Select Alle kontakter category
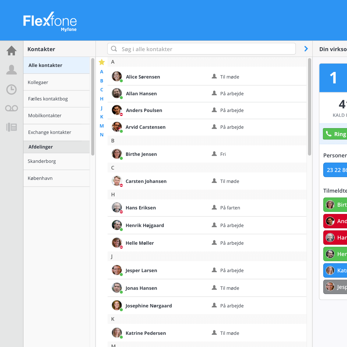This screenshot has width=347, height=347. click(x=57, y=65)
